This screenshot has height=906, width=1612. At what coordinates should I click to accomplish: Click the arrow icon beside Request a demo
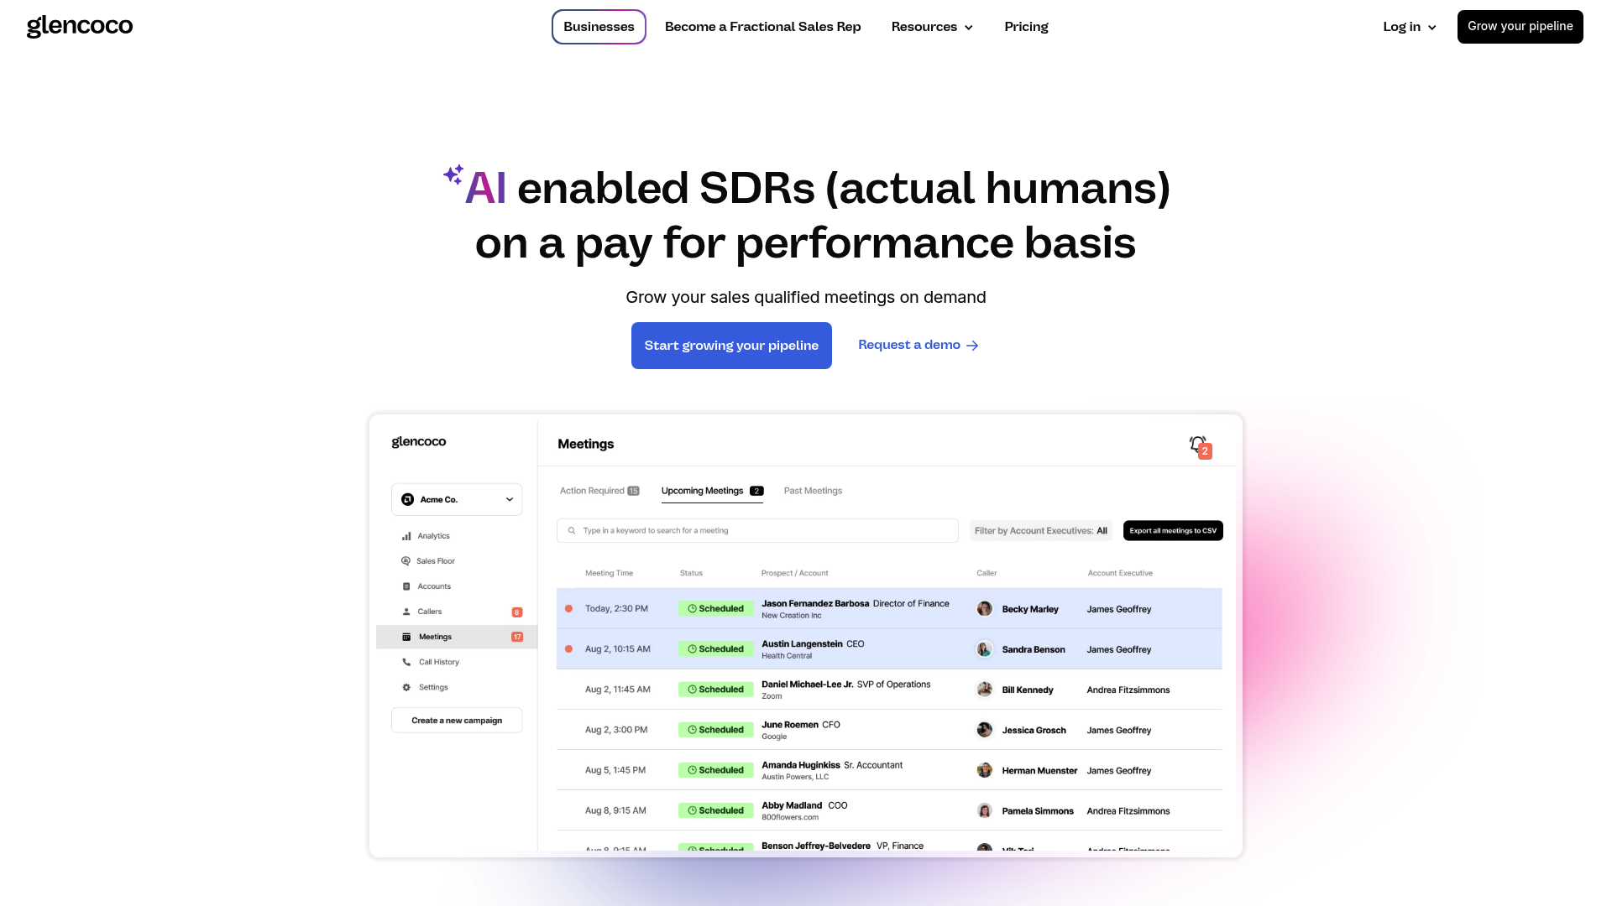pos(972,346)
